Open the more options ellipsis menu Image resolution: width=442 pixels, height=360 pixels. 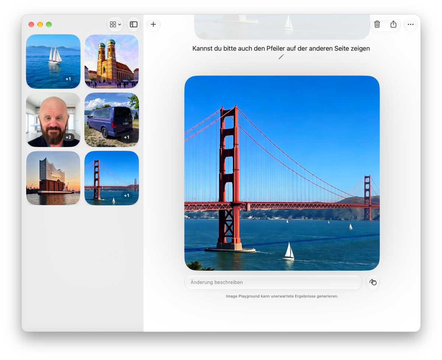(x=411, y=24)
